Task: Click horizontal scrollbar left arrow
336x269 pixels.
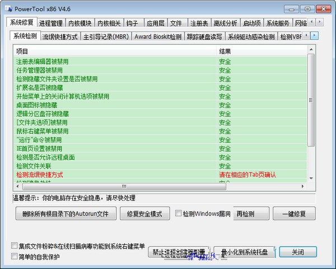Action: pyautogui.click(x=17, y=186)
